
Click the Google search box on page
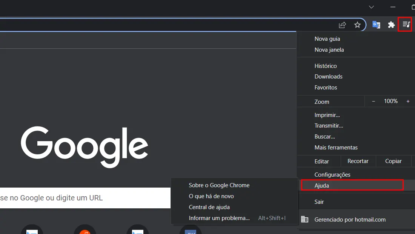pyautogui.click(x=85, y=198)
